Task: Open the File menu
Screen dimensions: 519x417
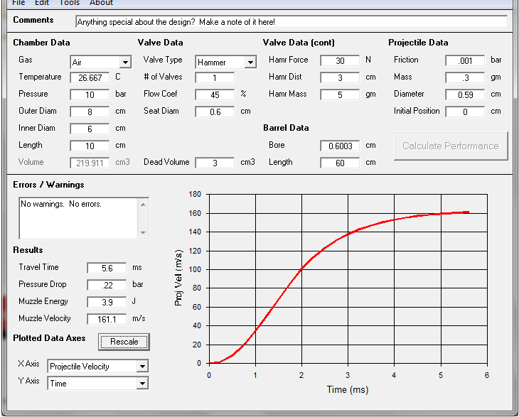Action: click(18, 3)
